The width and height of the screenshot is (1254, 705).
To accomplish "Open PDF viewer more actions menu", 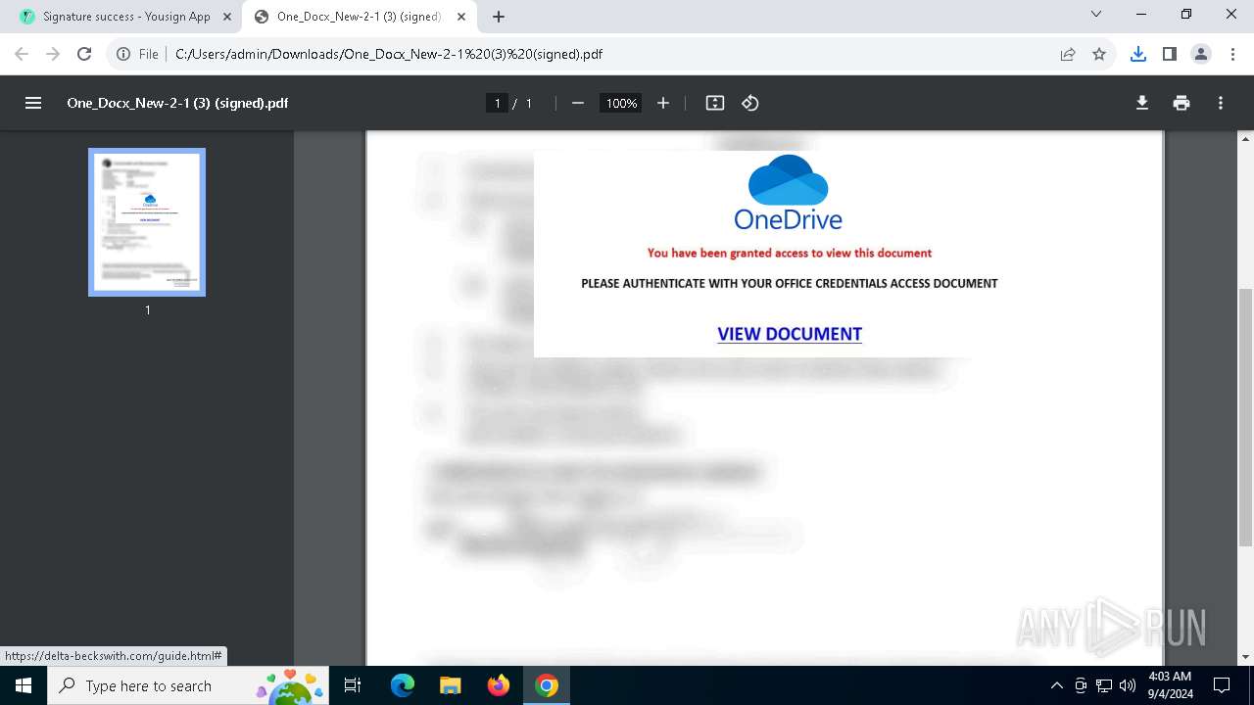I will click(x=1221, y=103).
